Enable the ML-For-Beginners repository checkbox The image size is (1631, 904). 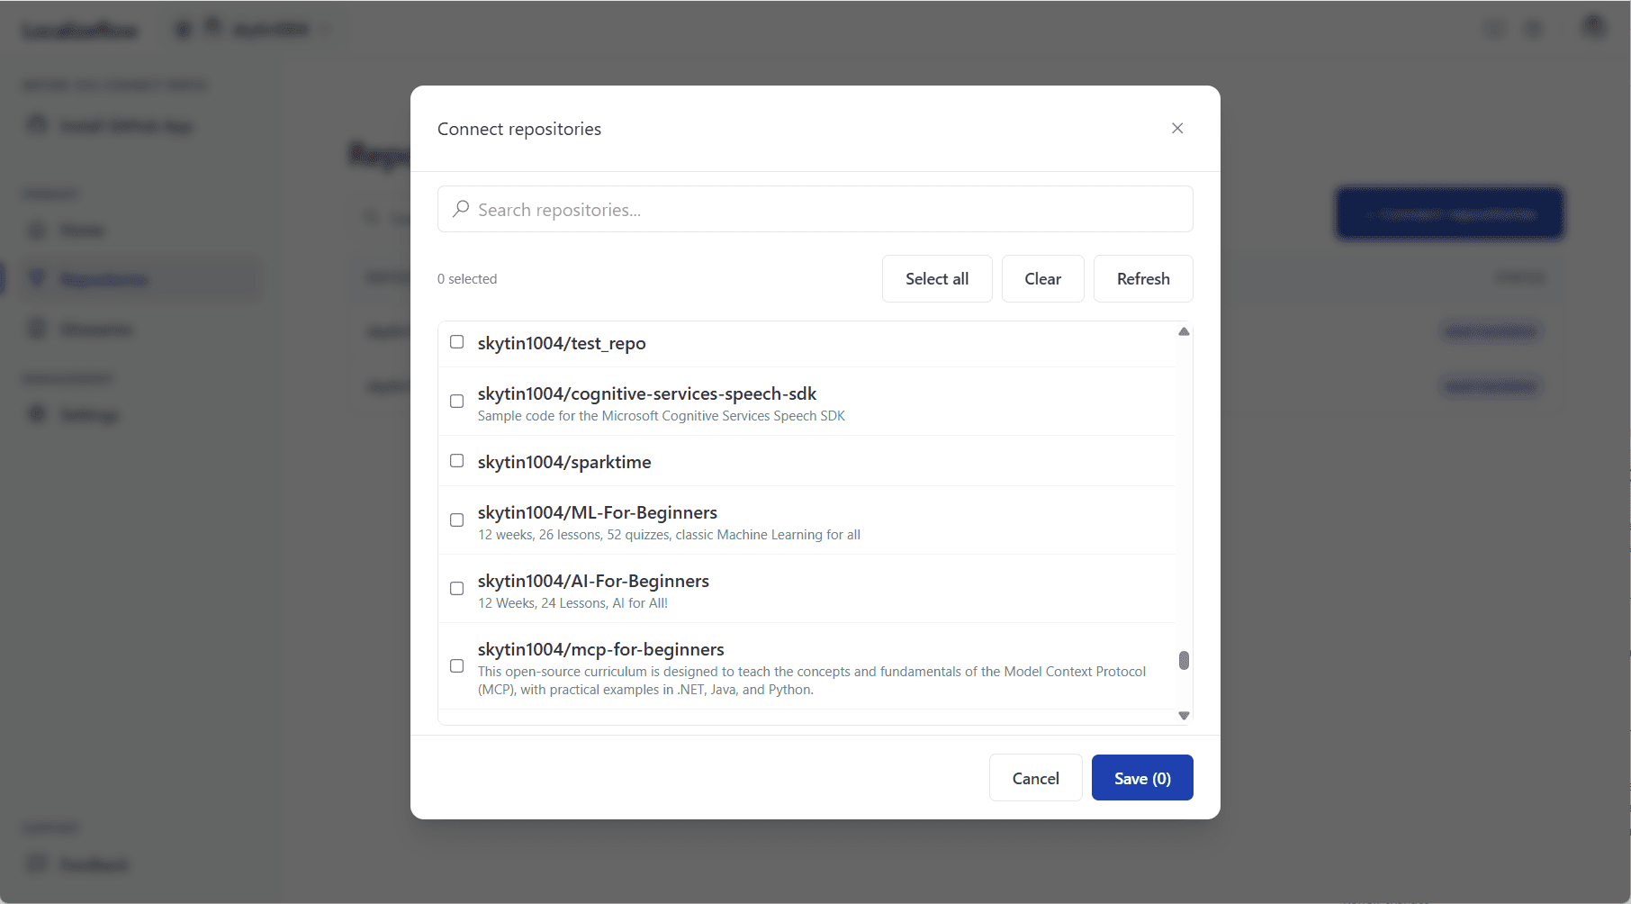457,520
